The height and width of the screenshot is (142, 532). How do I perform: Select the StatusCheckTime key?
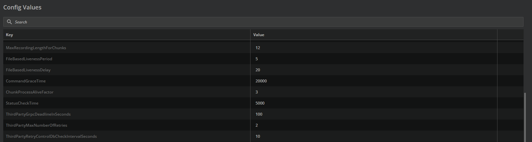click(22, 103)
